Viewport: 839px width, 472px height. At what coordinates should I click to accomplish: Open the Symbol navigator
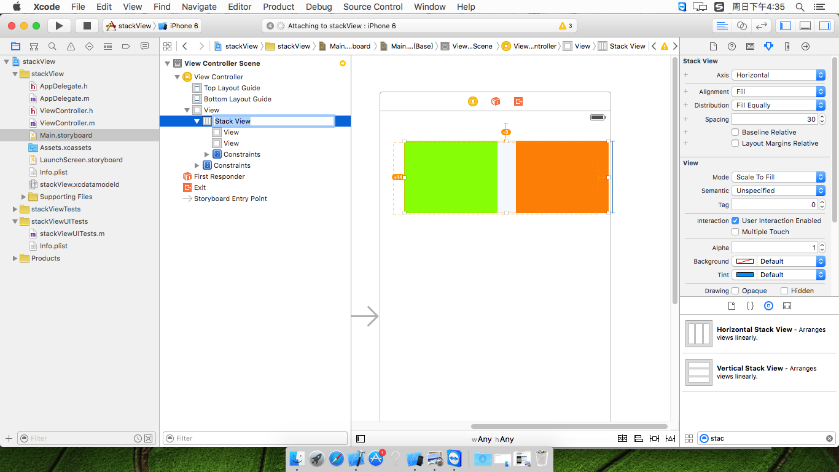tap(34, 46)
